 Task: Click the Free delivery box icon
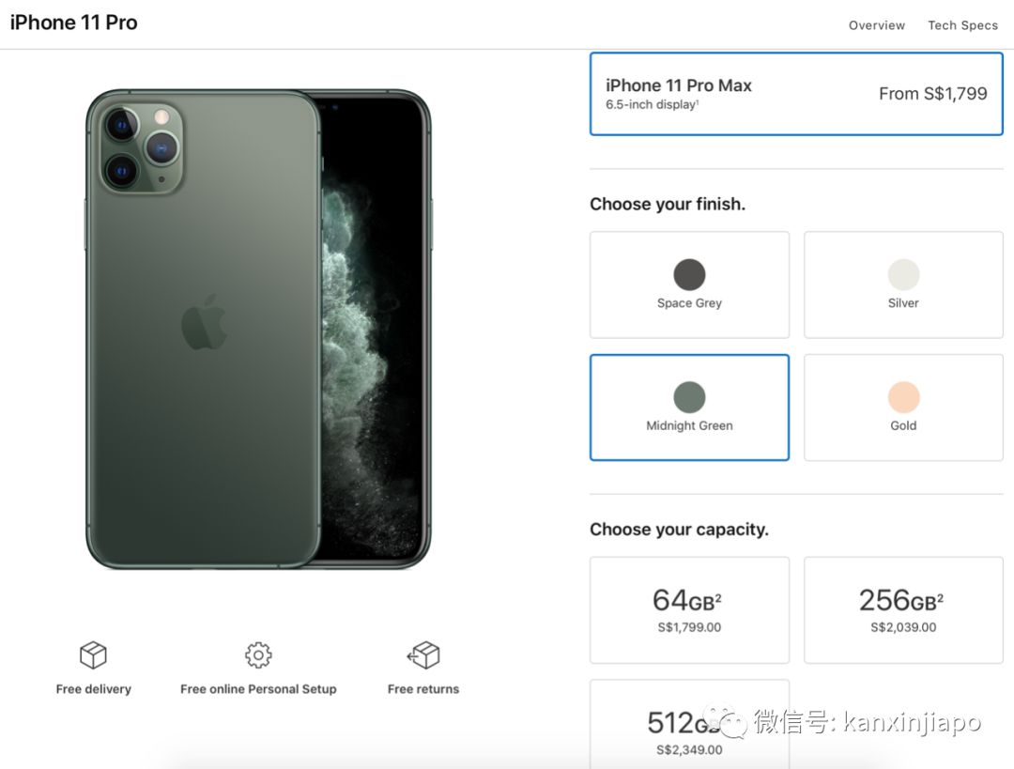pos(92,655)
